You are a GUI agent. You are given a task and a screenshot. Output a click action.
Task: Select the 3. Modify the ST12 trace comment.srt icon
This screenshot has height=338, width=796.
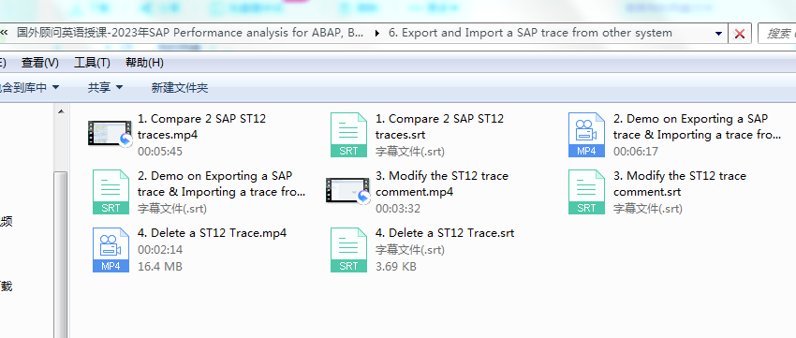pyautogui.click(x=586, y=192)
